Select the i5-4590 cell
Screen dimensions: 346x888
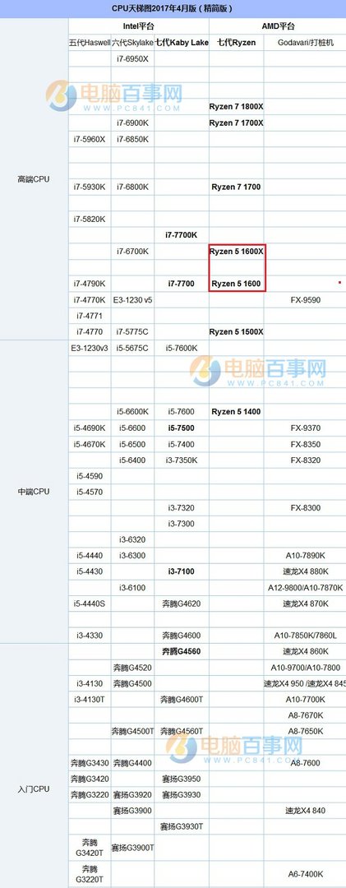(90, 476)
